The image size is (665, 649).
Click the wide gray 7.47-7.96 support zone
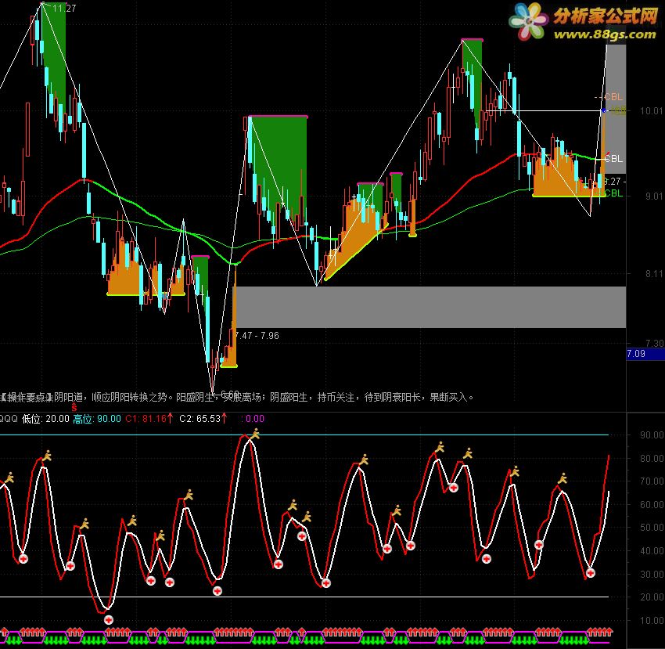coord(430,307)
